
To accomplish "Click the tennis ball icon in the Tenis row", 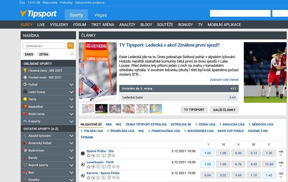I will (25, 99).
